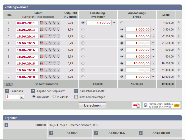Screen dimensions: 185x140
Task: Open the calendar picker for date 18.06.2016
Action: click(41, 50)
